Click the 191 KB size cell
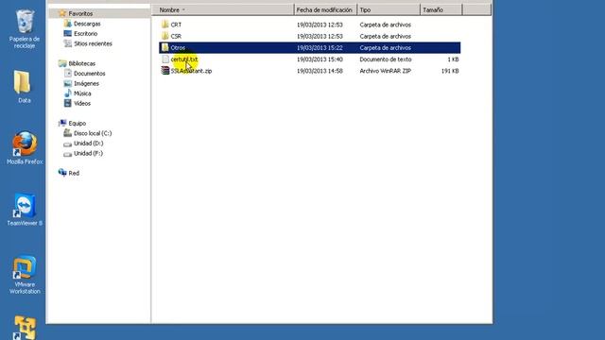The height and width of the screenshot is (340, 605). pos(450,71)
